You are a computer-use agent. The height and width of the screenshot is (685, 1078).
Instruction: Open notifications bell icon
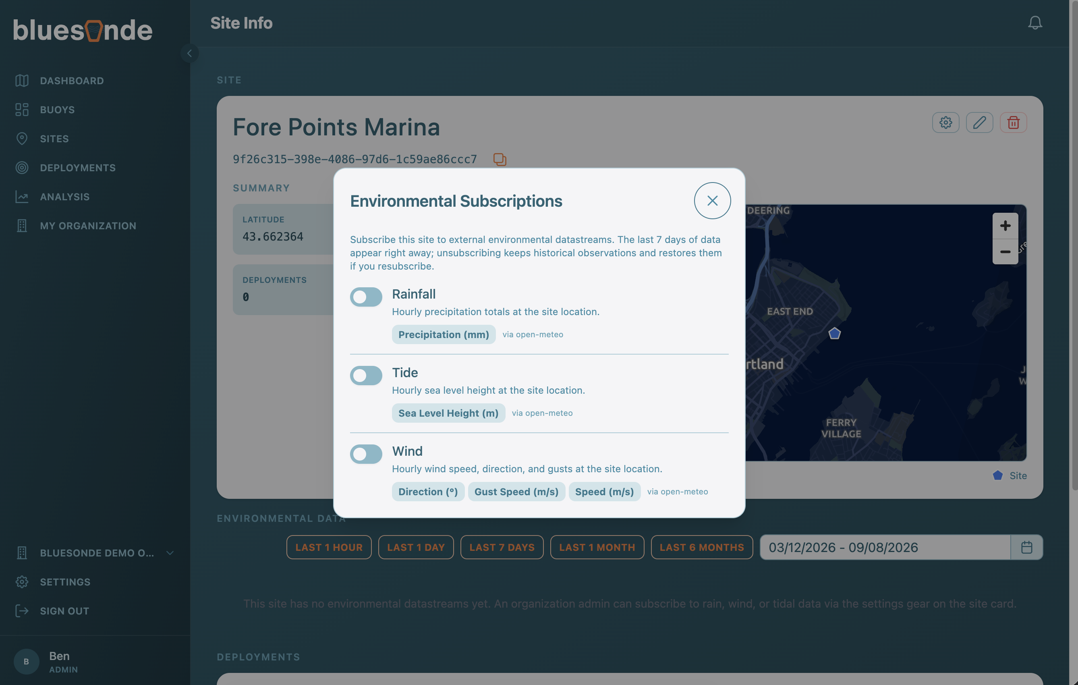1034,23
